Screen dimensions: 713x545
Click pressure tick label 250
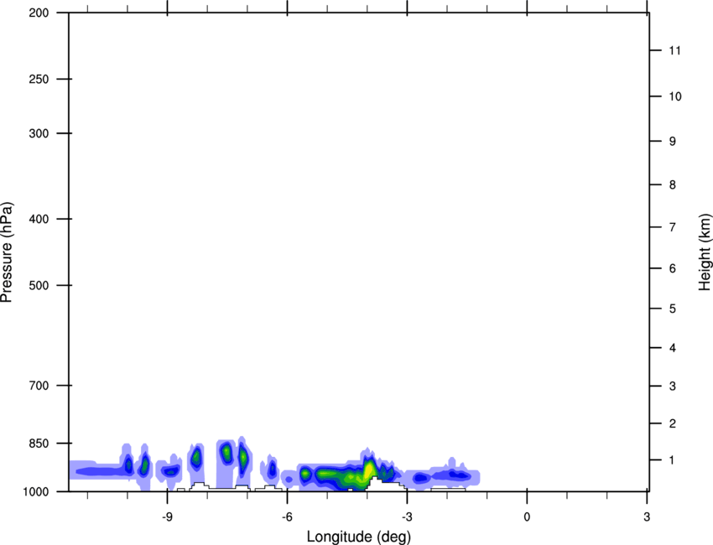(39, 79)
